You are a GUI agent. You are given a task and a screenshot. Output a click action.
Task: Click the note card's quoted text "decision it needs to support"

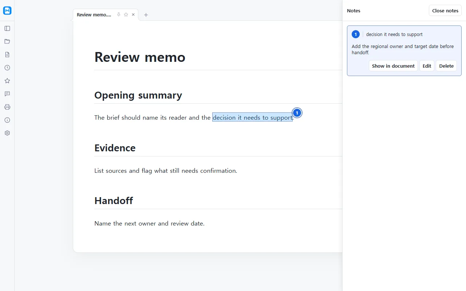pyautogui.click(x=394, y=35)
